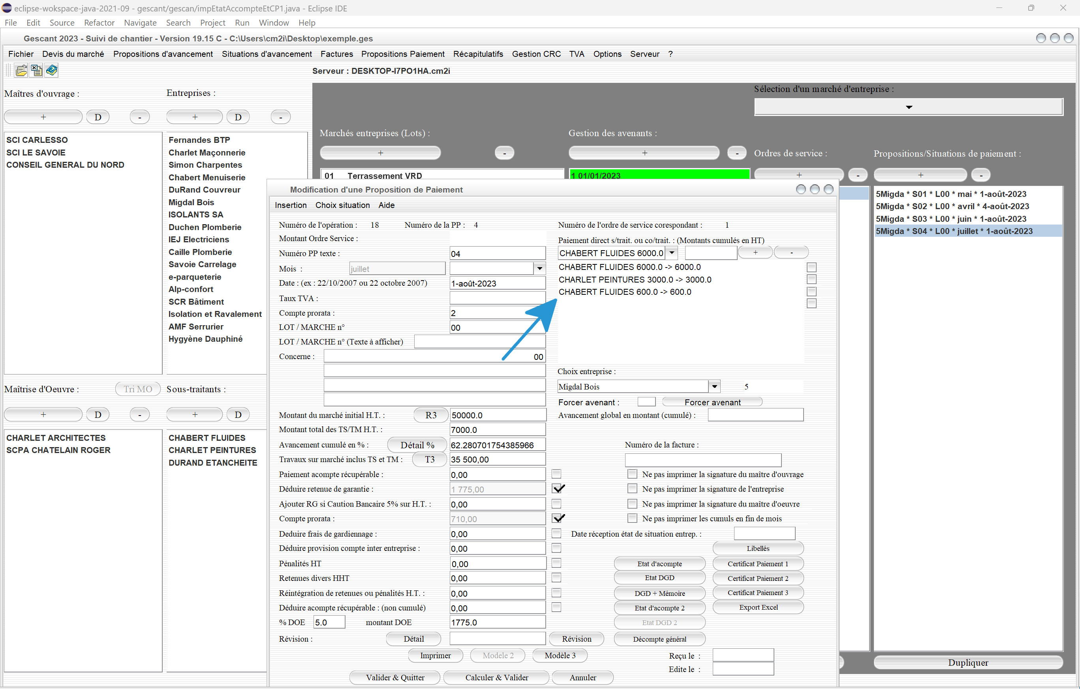Select Migdal Bois in Entreprises list

tap(191, 202)
